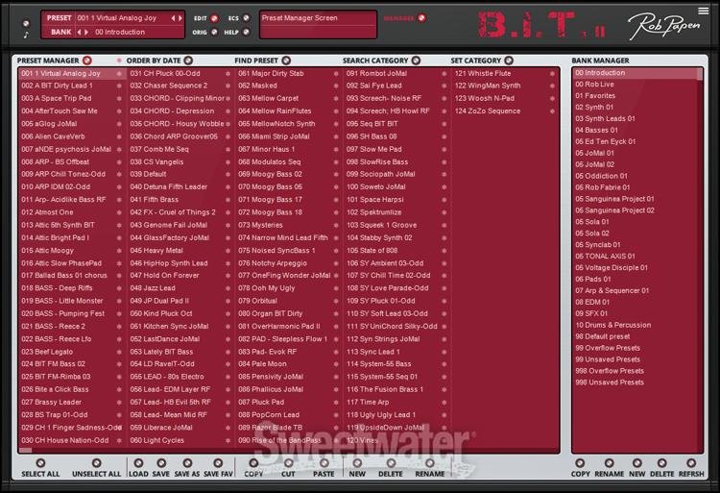The image size is (720, 493).
Task: Click the Unselect All button
Action: [x=96, y=463]
